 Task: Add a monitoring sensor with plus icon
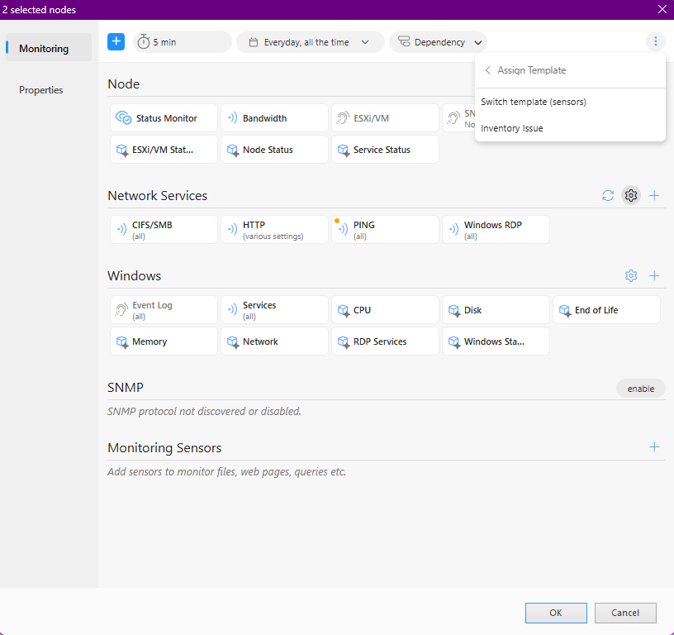click(x=654, y=447)
